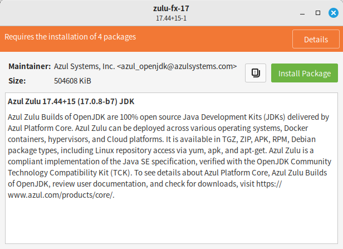Click the 504608 KiB size value

(72, 81)
